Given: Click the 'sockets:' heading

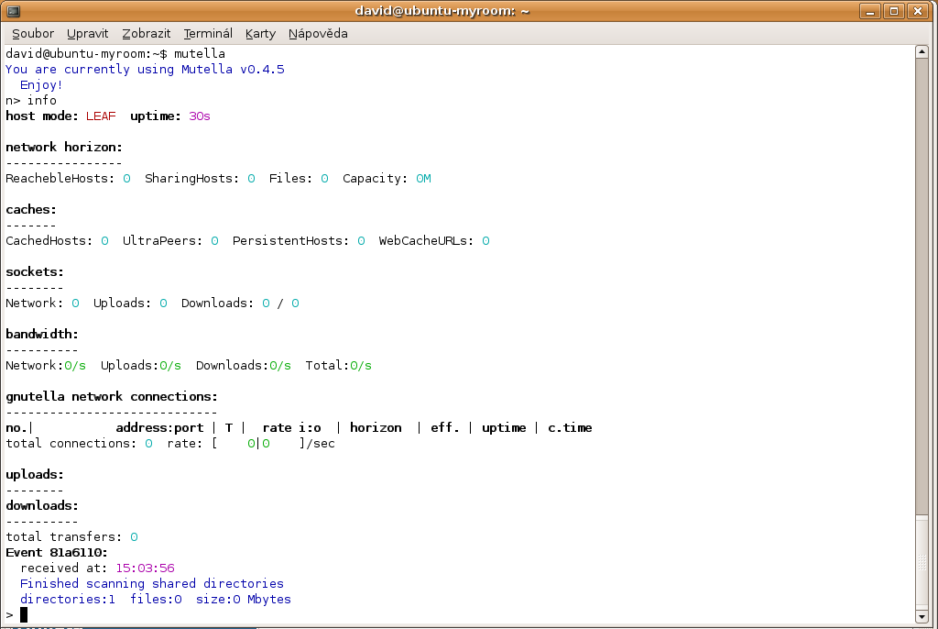Looking at the screenshot, I should 35,272.
